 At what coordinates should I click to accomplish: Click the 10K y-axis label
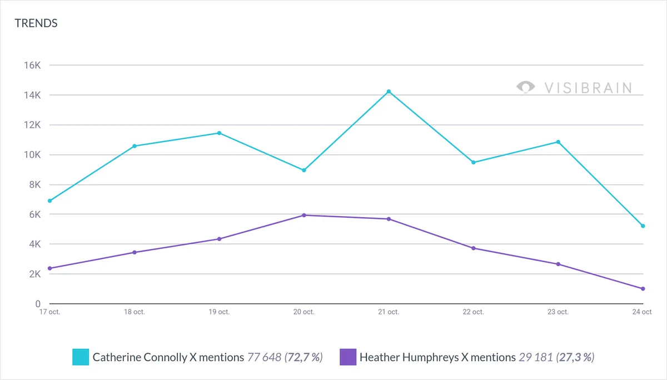pyautogui.click(x=33, y=155)
